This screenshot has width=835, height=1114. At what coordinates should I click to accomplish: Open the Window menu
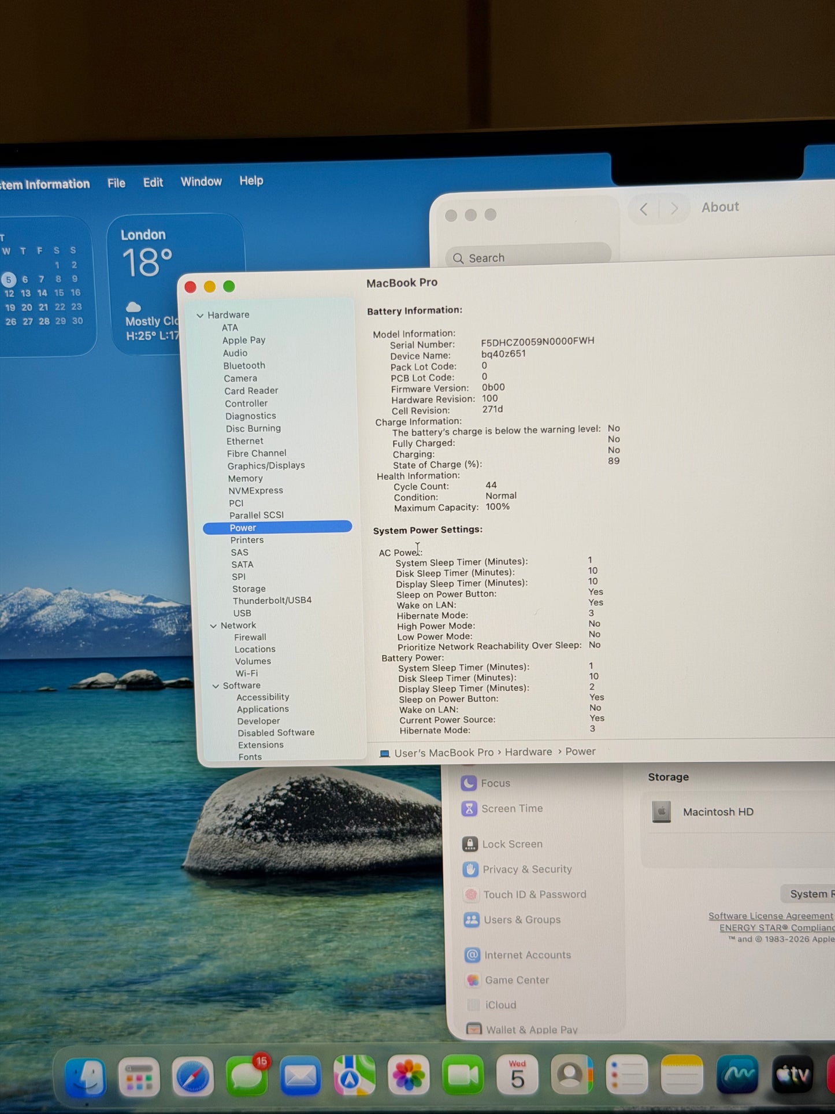[201, 182]
